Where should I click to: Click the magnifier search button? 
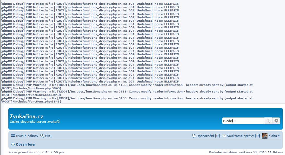pyautogui.click(x=268, y=121)
